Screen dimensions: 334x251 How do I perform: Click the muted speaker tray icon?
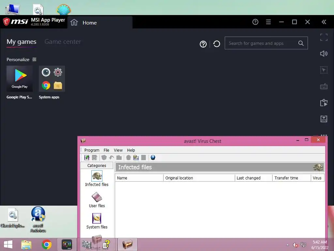[x=295, y=245]
